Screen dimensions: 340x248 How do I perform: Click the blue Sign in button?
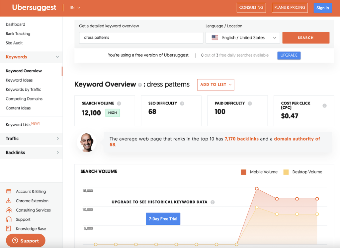click(x=322, y=8)
